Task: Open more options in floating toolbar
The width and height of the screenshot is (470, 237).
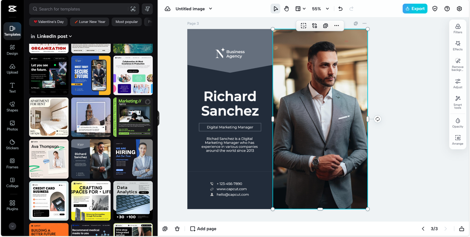Action: coord(336,26)
